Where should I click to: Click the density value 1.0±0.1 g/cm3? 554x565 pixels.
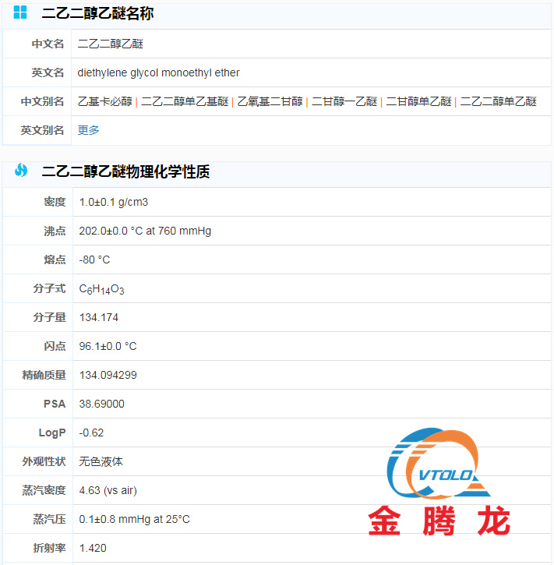[x=114, y=202]
